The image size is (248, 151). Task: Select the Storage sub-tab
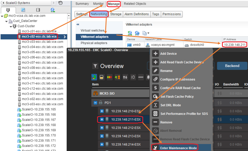(116, 14)
